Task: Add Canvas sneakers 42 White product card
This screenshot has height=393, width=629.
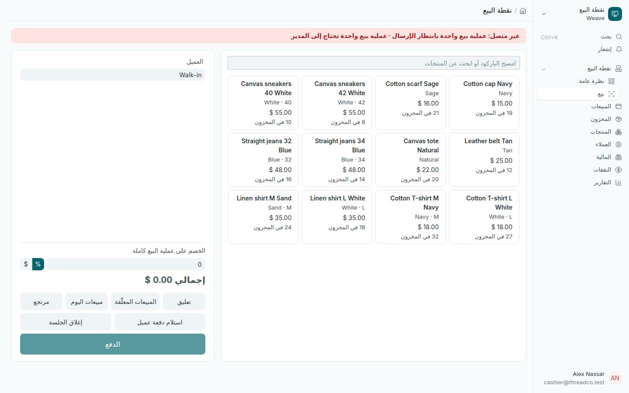Action: tap(337, 103)
